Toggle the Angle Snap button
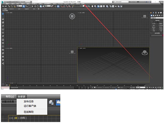This screenshot has height=123, width=164. tap(64, 6)
